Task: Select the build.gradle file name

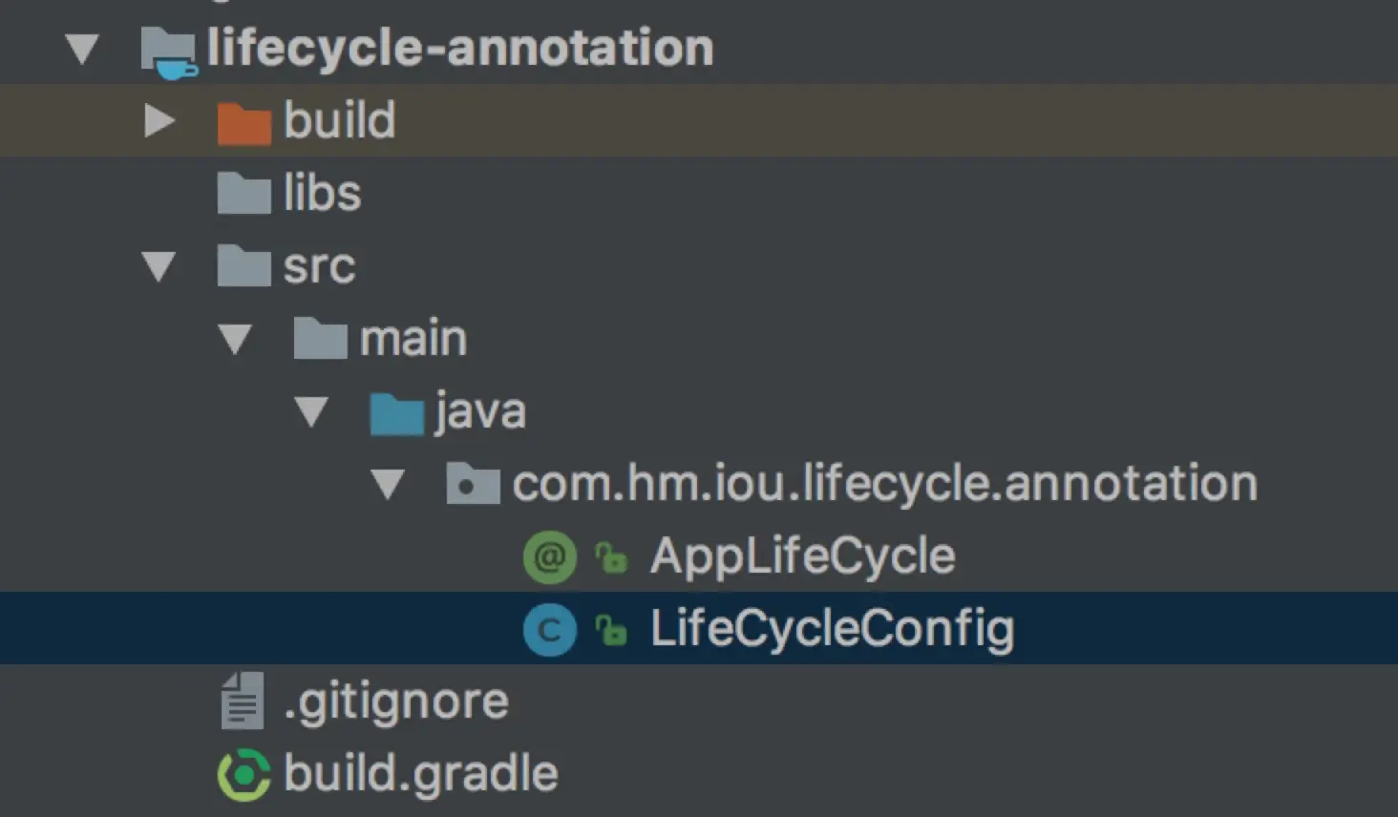Action: point(420,774)
